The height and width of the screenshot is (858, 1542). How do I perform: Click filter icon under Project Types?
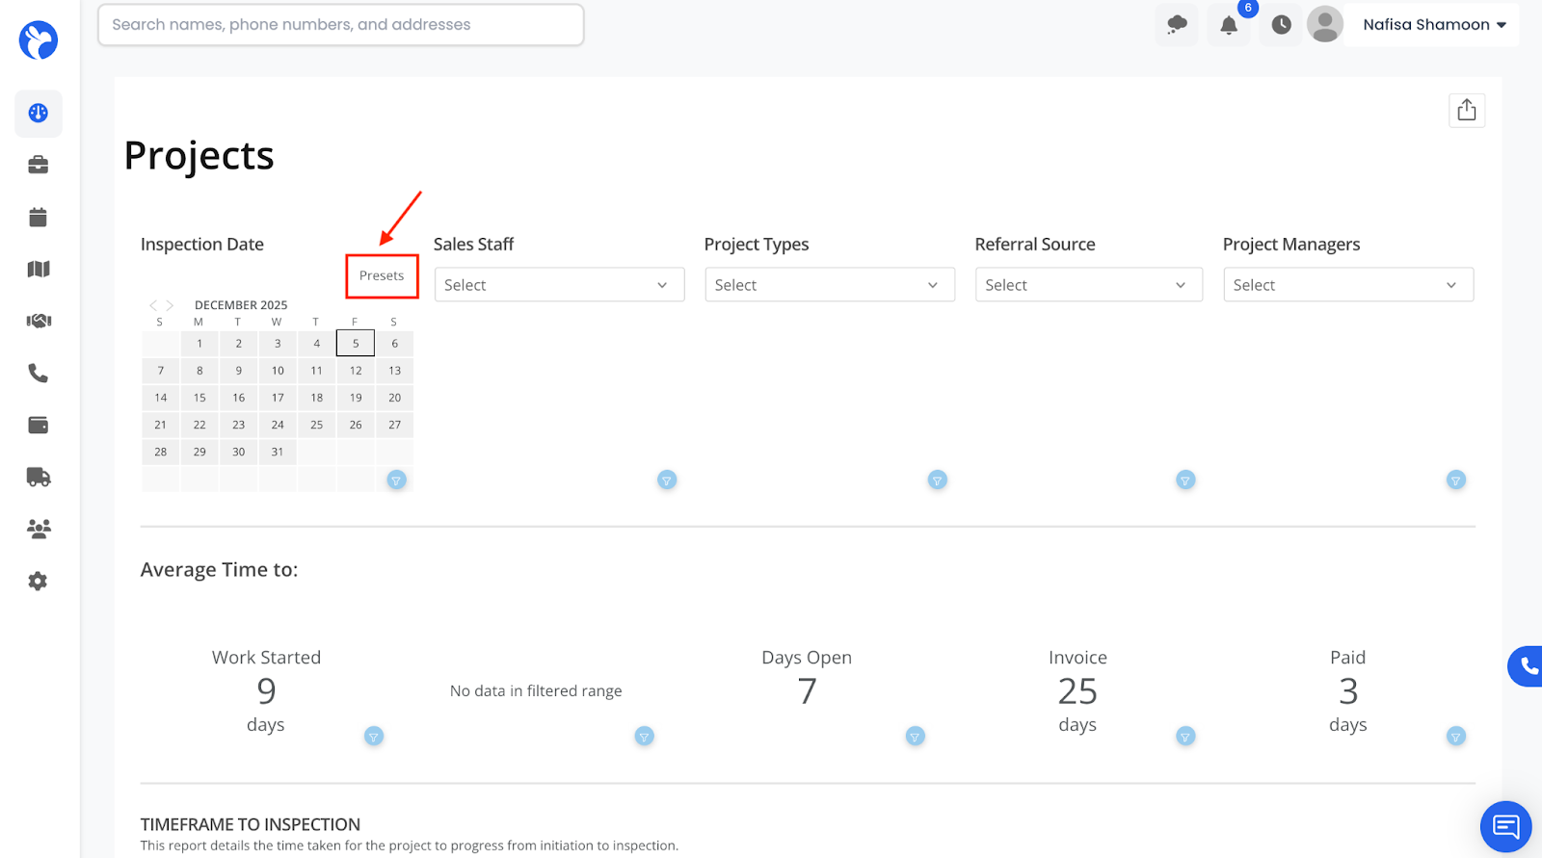click(937, 480)
